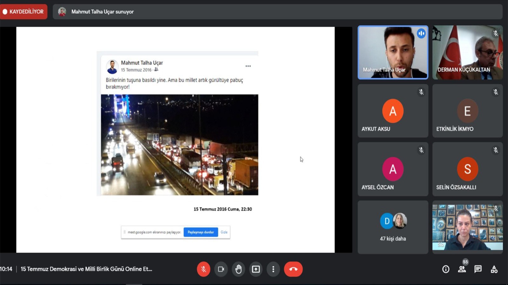Click the bridge traffic photo in the post
508x285 pixels.
[x=179, y=145]
